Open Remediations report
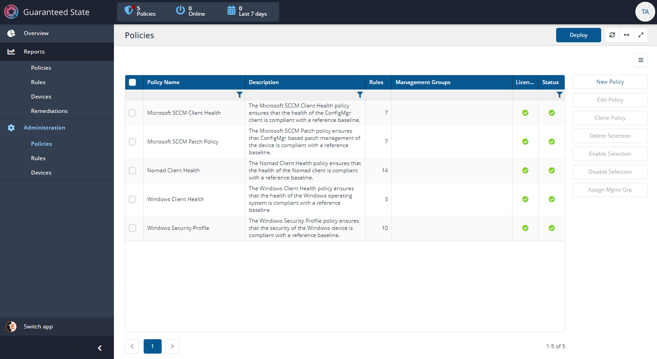This screenshot has height=359, width=657. click(x=49, y=111)
